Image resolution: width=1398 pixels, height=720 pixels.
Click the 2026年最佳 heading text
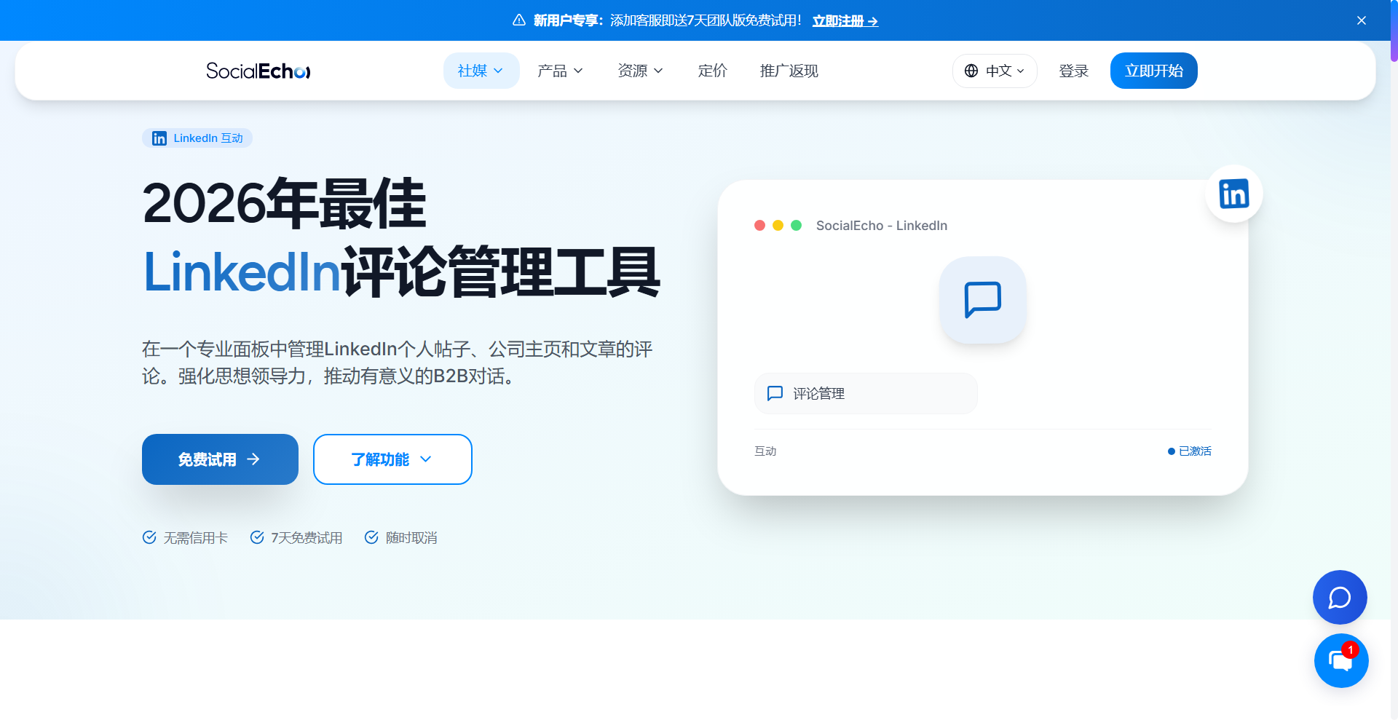[x=284, y=203]
